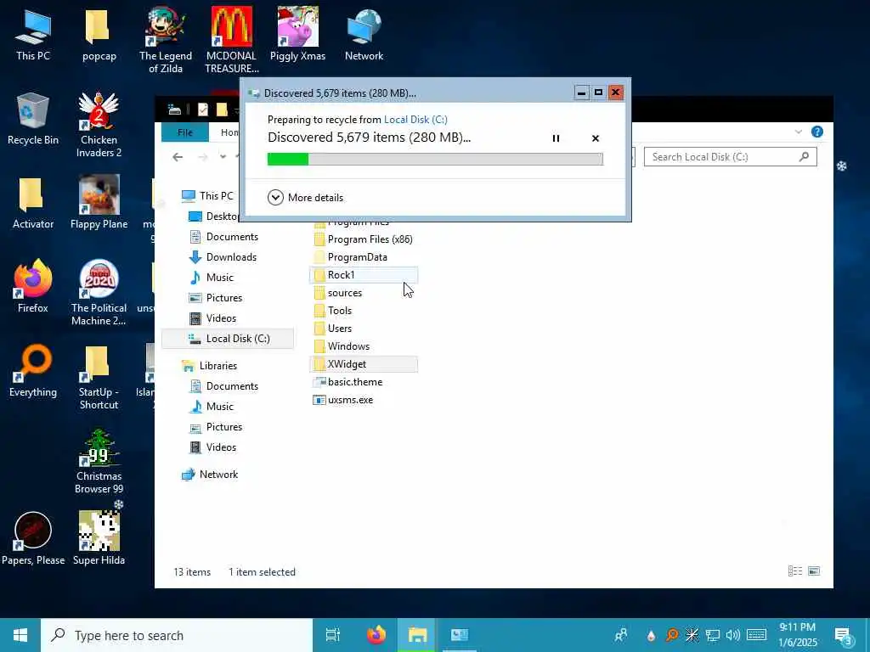Open Firefox from the taskbar

pyautogui.click(x=376, y=635)
